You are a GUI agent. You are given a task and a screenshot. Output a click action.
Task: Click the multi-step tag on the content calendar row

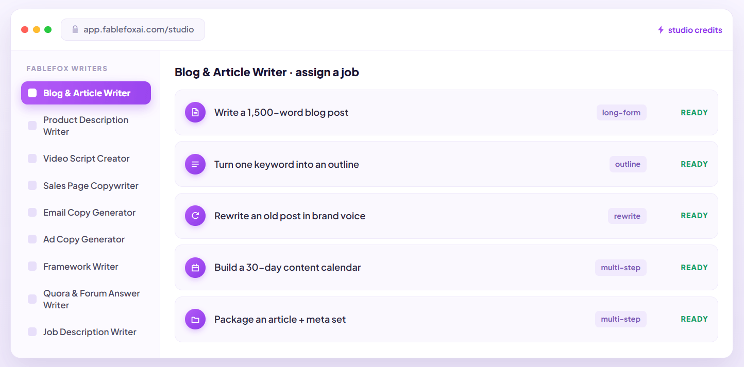[621, 268]
